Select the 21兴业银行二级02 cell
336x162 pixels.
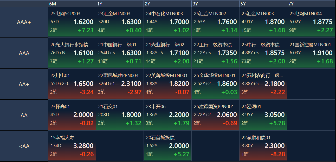168,53
